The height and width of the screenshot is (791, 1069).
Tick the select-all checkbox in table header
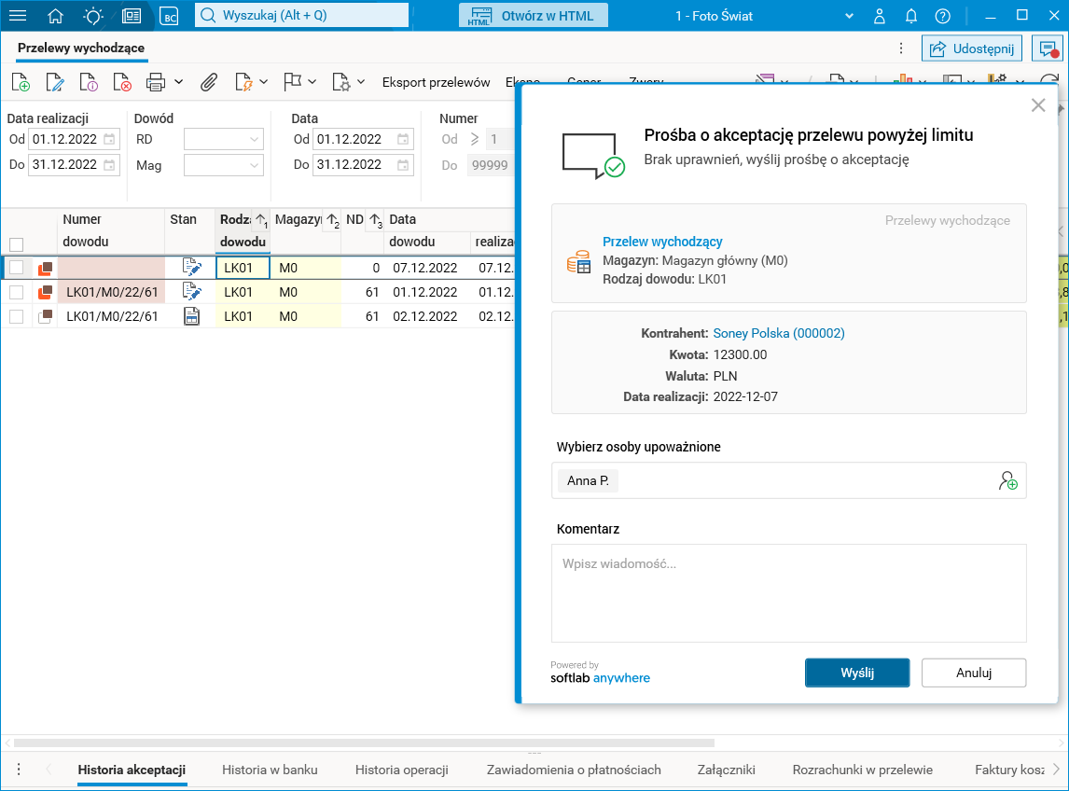tap(17, 244)
